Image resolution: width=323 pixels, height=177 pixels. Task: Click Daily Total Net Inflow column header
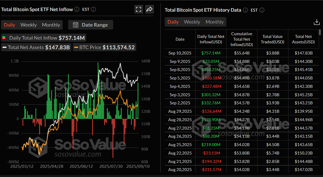(211, 39)
